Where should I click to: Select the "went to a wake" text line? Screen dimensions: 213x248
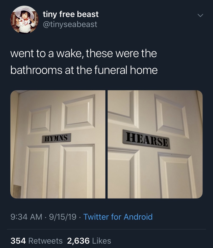tap(84, 54)
